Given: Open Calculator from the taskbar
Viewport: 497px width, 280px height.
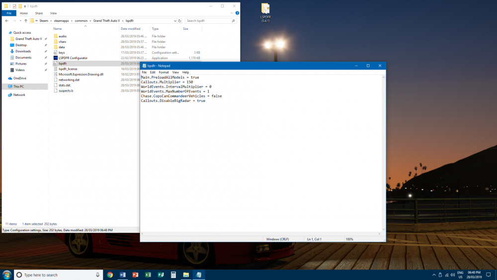Looking at the screenshot, I should [x=173, y=275].
